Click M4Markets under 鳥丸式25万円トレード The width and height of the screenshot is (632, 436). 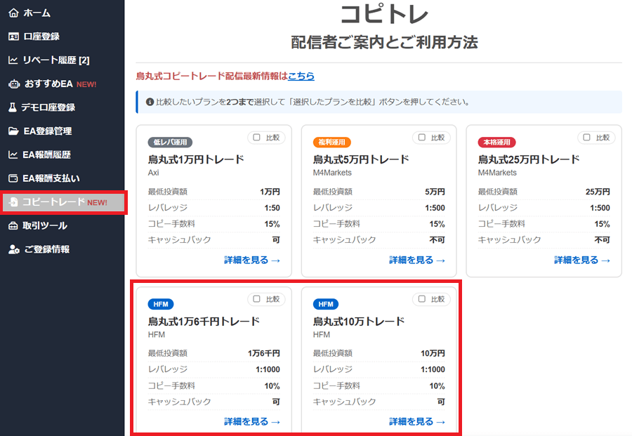(x=497, y=173)
